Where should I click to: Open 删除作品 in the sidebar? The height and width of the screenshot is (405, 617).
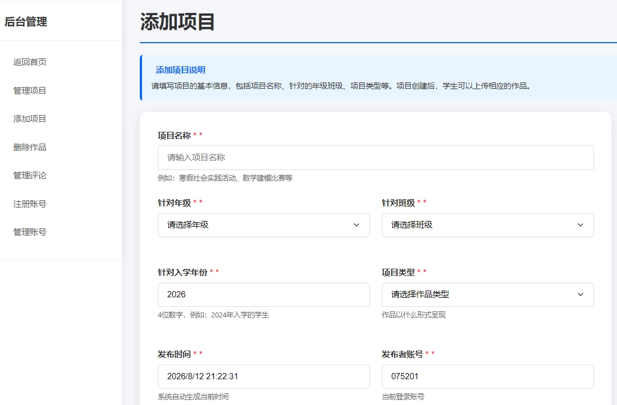point(30,147)
